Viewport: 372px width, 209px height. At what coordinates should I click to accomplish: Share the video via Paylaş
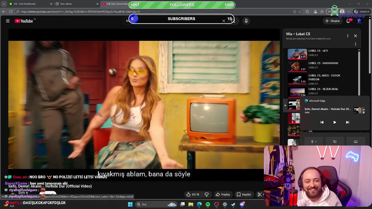pos(223,194)
